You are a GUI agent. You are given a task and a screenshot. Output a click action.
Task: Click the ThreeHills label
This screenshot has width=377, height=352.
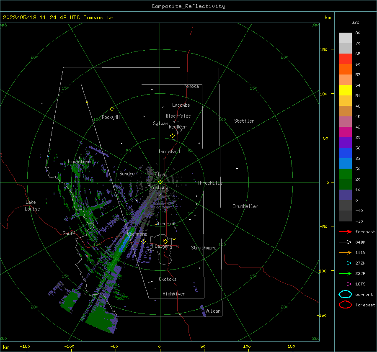[x=210, y=183]
